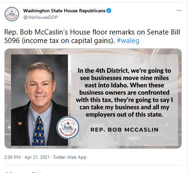Screen dimensions: 189x173
Task: Open the #waleg hashtag link
Action: pyautogui.click(x=128, y=41)
